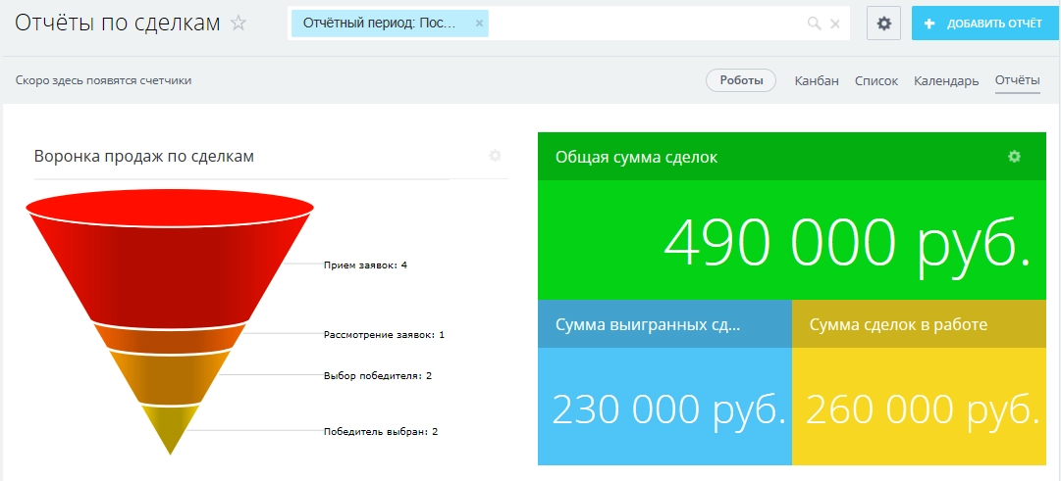Screen dimensions: 1061x481
Task: Click the yellow Победитель выбран funnel tip
Action: point(170,426)
